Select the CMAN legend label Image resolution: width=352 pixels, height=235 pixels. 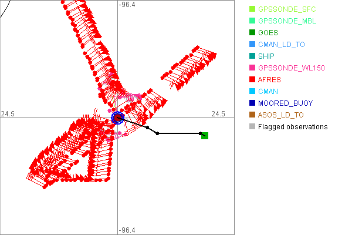268,92
